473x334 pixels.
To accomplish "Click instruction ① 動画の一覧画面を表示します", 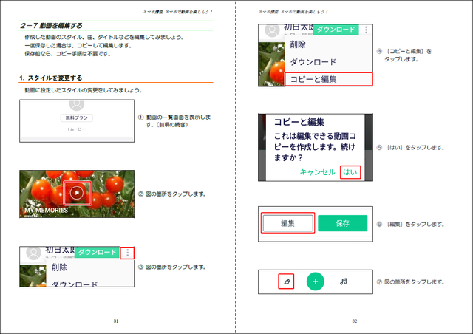I will [174, 120].
